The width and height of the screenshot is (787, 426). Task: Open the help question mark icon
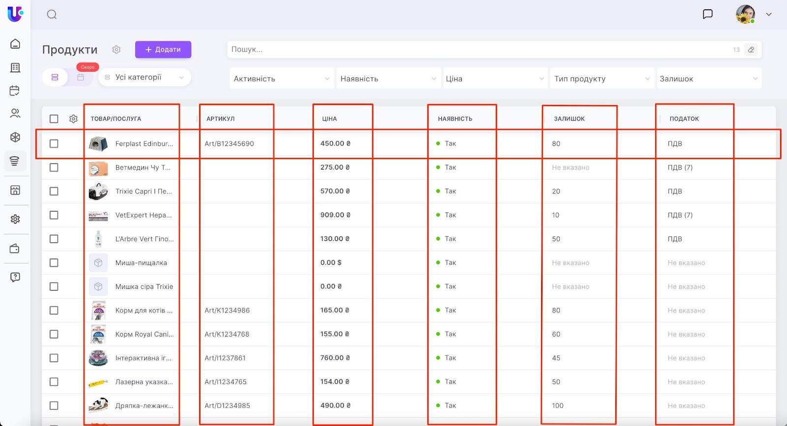click(15, 277)
